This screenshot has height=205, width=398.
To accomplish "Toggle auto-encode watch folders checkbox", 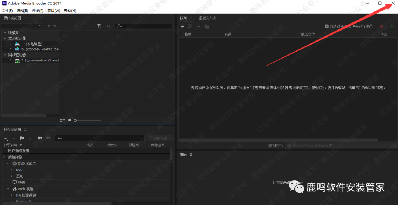I will point(327,26).
